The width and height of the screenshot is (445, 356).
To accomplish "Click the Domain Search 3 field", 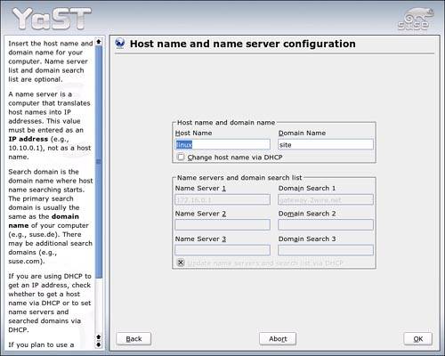I will coord(326,250).
